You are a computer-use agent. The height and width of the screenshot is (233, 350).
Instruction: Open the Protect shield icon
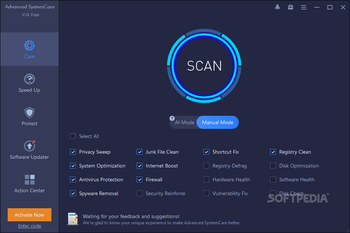click(30, 112)
